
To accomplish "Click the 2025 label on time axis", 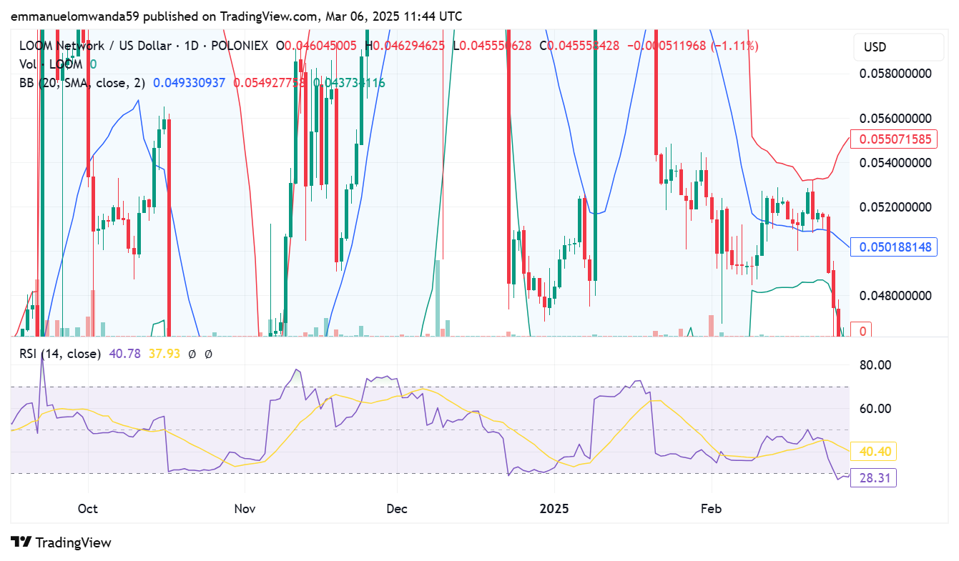I will pos(554,509).
